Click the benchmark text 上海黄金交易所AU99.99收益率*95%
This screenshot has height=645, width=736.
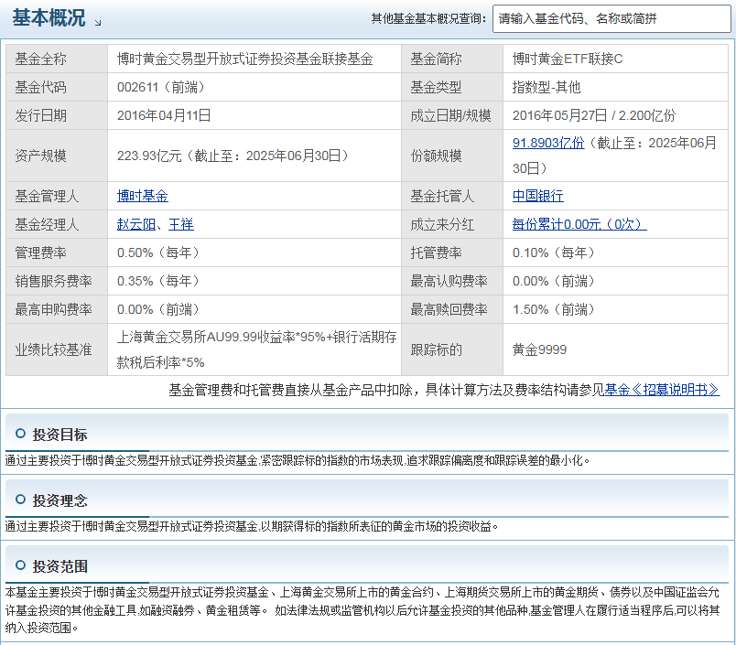222,338
